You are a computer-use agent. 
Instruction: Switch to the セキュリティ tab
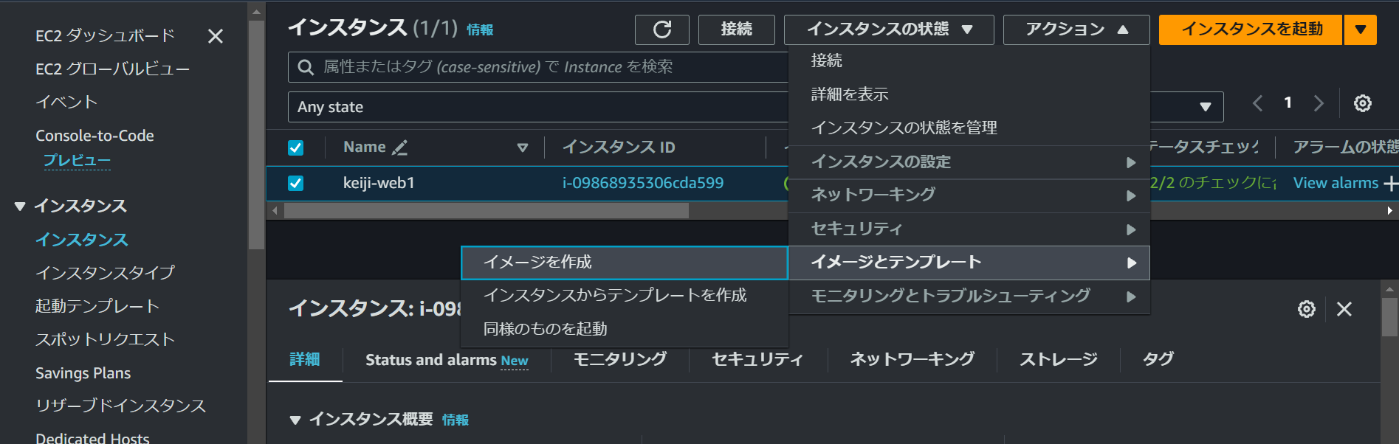click(757, 359)
